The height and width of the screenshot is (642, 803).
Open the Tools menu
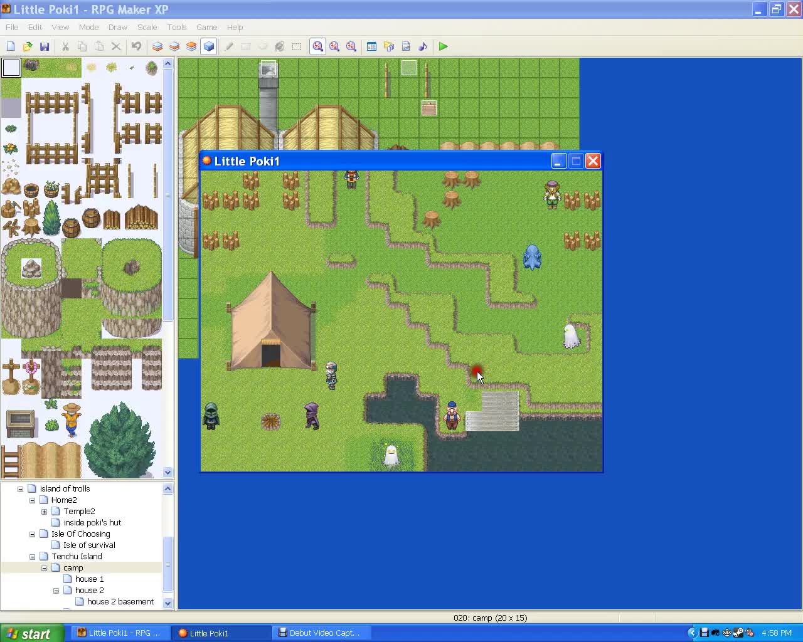[x=176, y=28]
